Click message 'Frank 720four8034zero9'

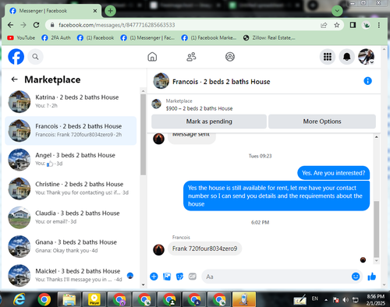(204, 249)
